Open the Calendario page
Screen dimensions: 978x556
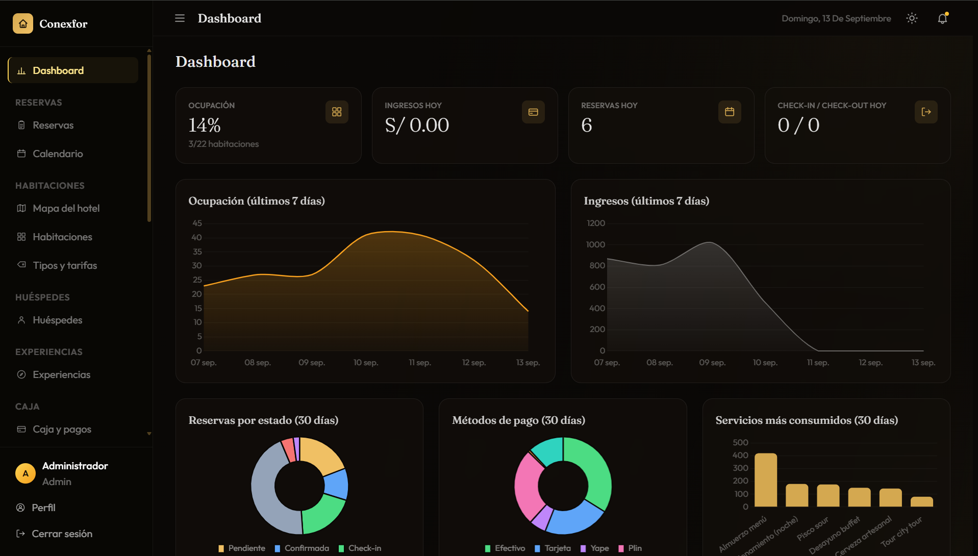73,154
